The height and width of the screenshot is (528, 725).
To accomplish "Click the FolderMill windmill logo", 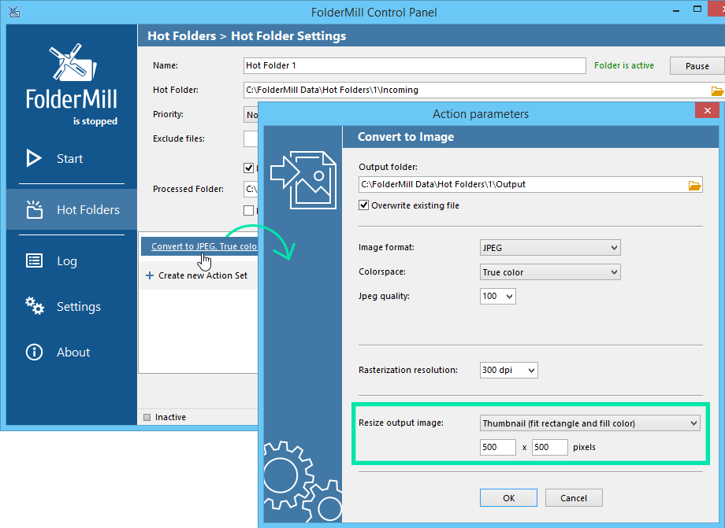I will pos(72,62).
